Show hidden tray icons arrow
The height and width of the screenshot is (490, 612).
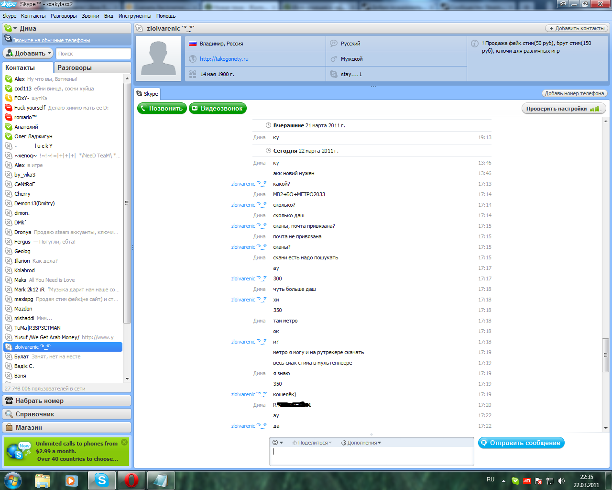pos(503,480)
